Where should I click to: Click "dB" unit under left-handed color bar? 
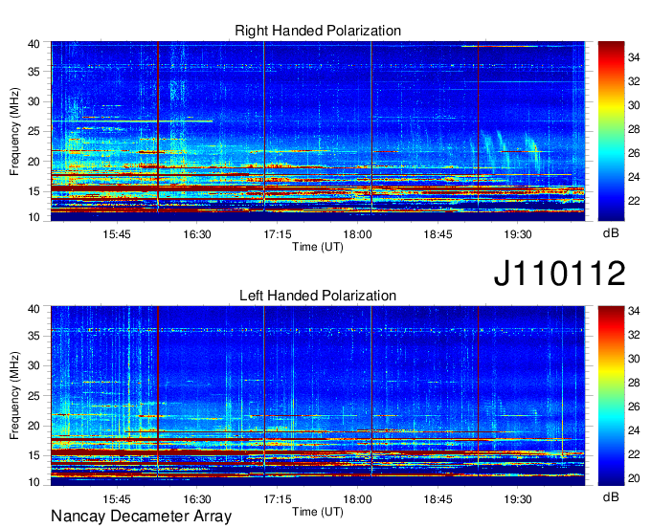[x=611, y=496]
